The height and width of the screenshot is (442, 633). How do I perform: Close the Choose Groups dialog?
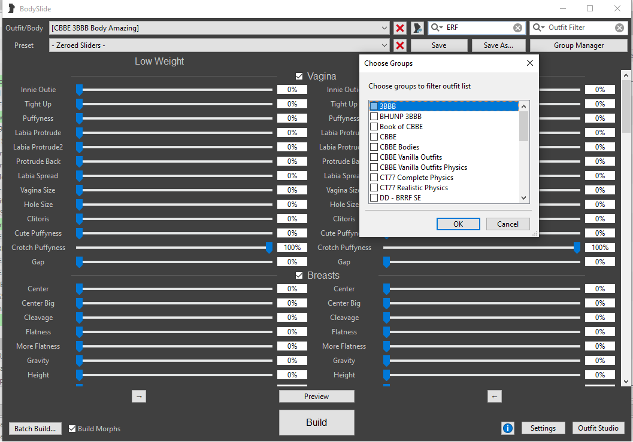(529, 63)
